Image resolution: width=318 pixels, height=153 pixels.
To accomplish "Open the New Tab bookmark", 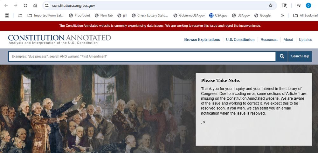I will [x=104, y=15].
